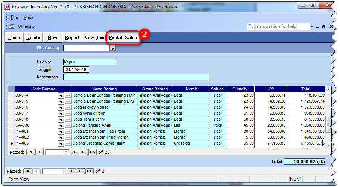340x187 pixels.
Task: Click the Keterangan text field
Action: [136, 77]
